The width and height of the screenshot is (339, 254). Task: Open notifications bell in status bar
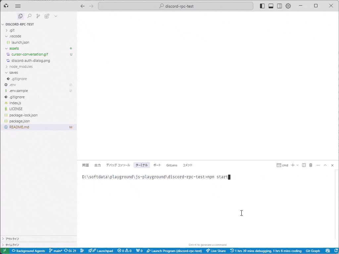(x=336, y=251)
